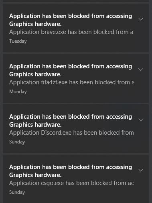Select the Tuesday timestamp on brave.exe notification
The height and width of the screenshot is (203, 152).
(x=18, y=41)
